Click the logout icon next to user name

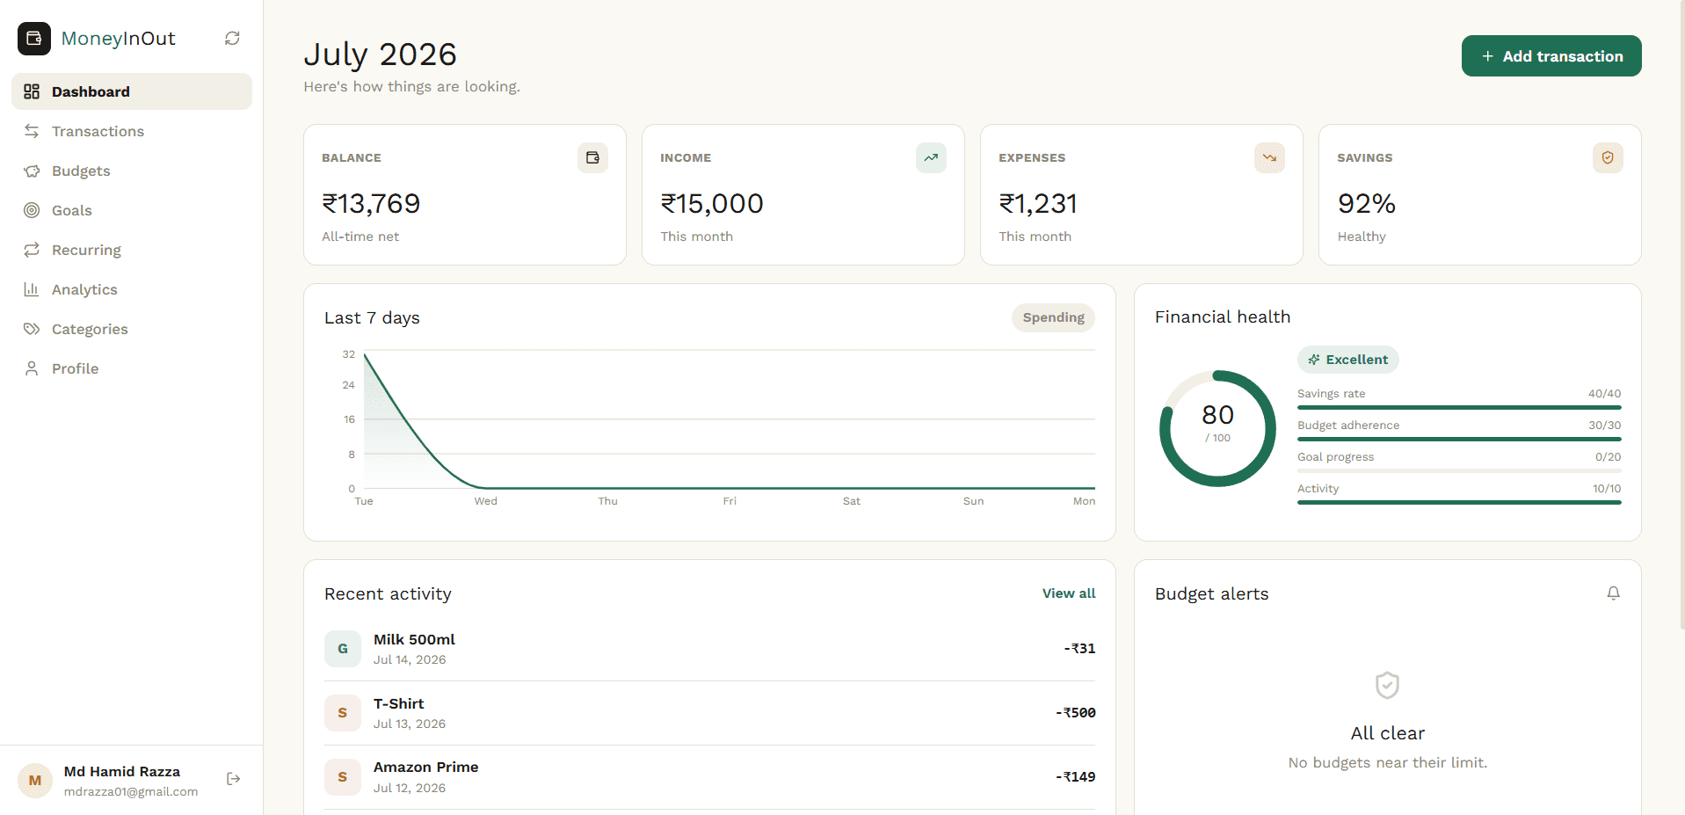tap(233, 779)
